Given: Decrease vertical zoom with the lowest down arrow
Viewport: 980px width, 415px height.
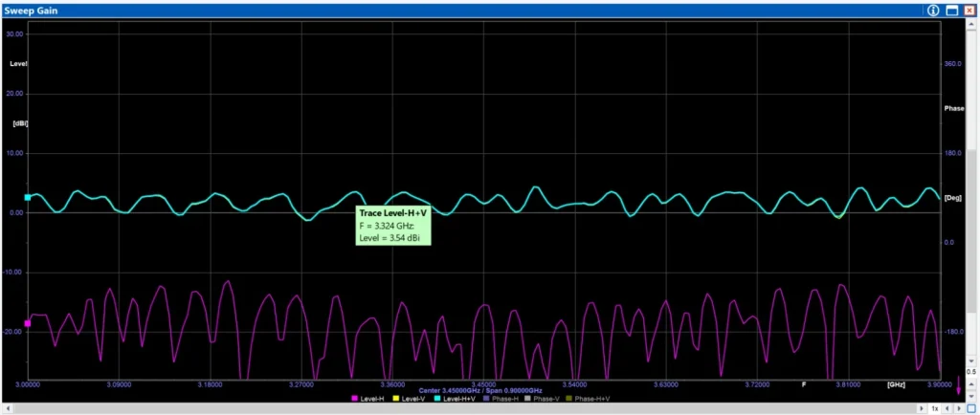Looking at the screenshot, I should click(971, 396).
